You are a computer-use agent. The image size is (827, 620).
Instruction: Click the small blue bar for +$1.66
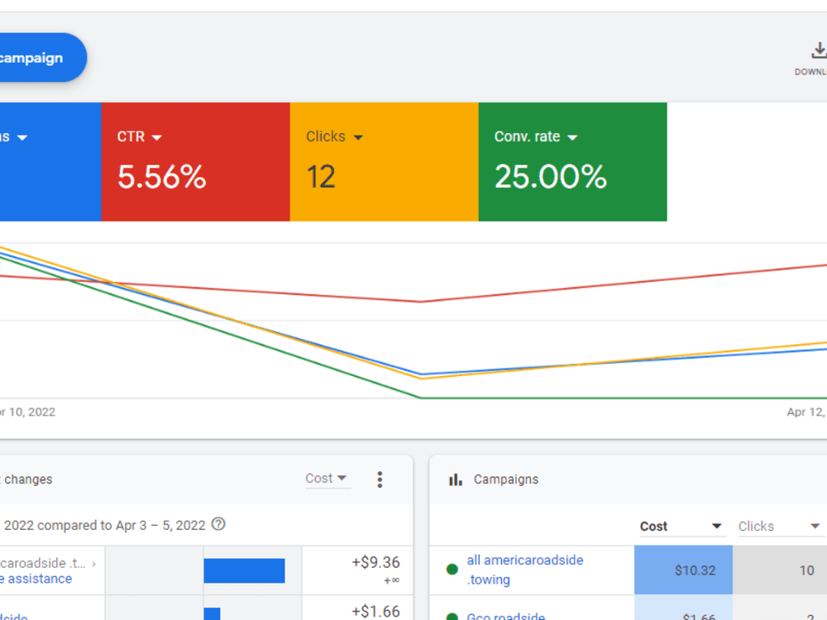212,613
